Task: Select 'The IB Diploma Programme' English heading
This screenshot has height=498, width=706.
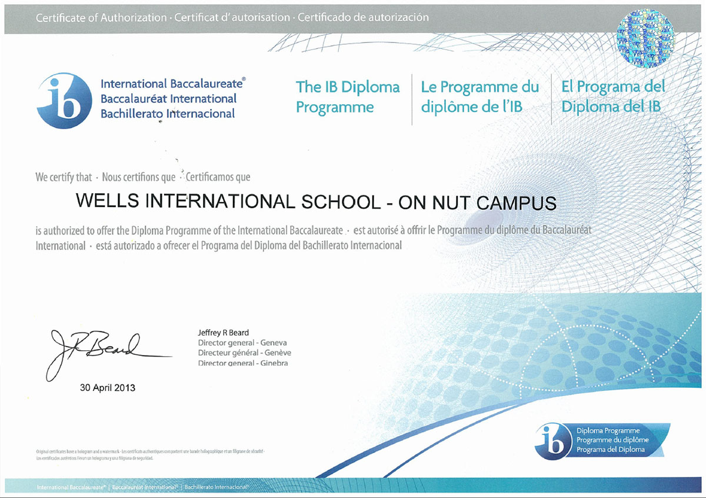Action: click(x=348, y=97)
